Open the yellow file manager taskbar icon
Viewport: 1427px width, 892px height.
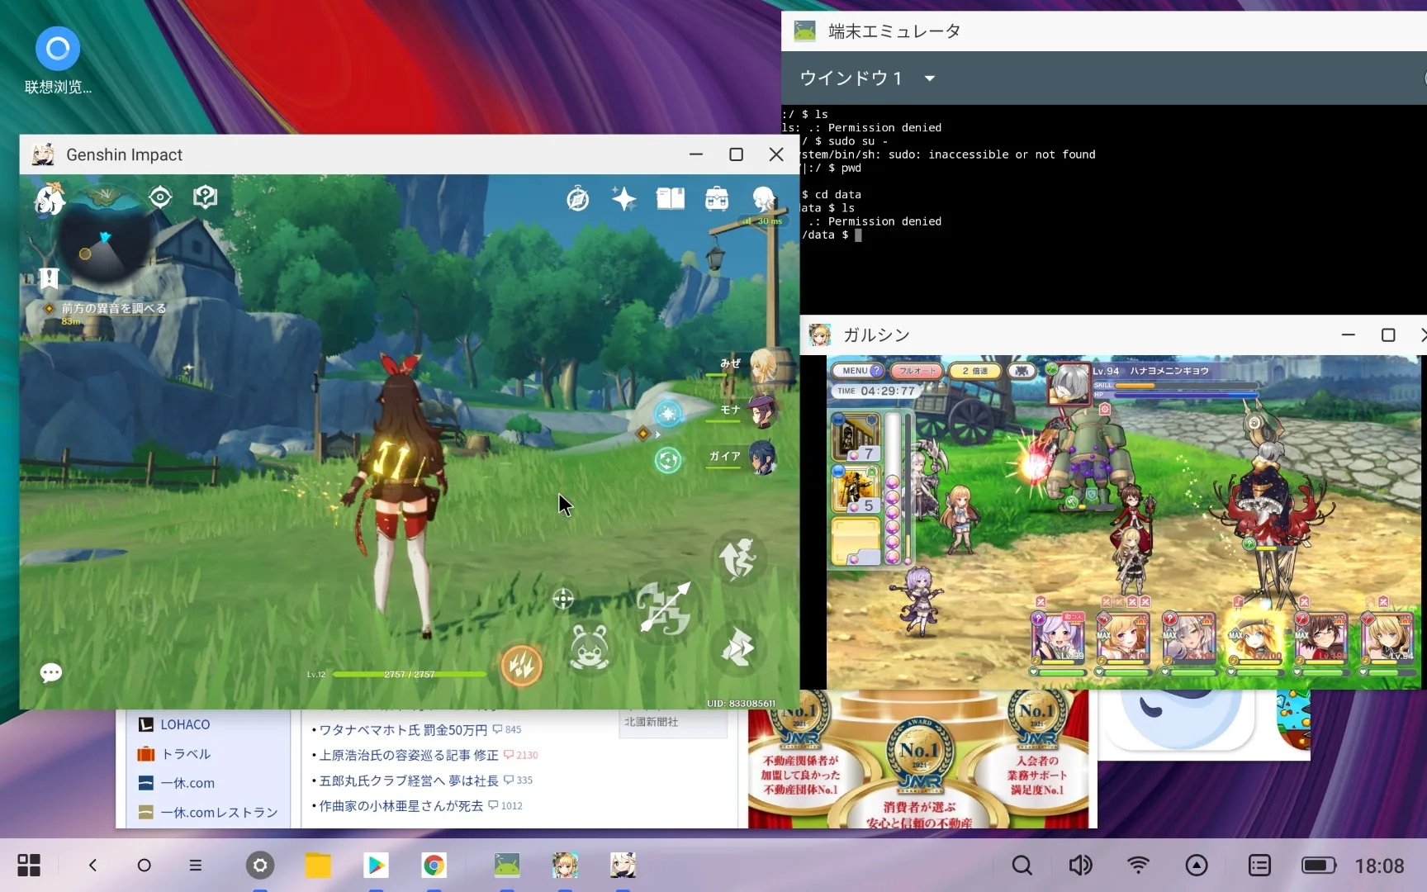pyautogui.click(x=318, y=866)
